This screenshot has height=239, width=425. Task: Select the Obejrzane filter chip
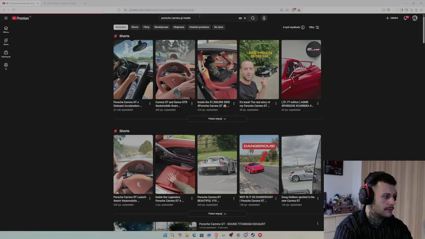pyautogui.click(x=179, y=27)
